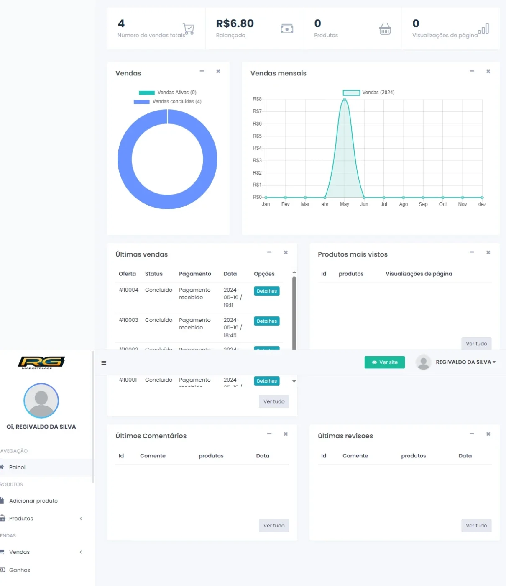This screenshot has width=506, height=586.
Task: Collapse the Últimos Comentários panel
Action: 269,434
